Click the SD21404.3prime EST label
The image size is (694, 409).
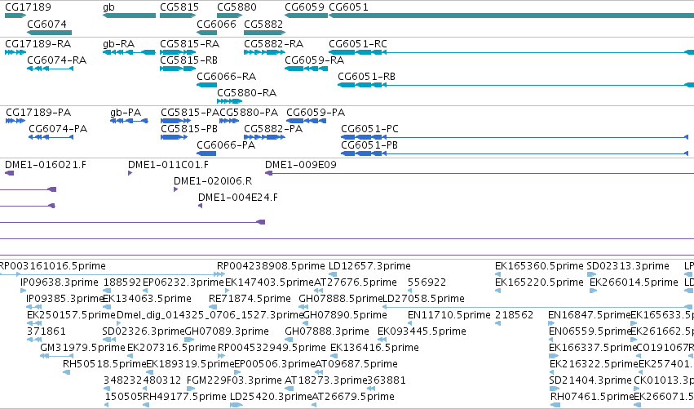tap(590, 380)
